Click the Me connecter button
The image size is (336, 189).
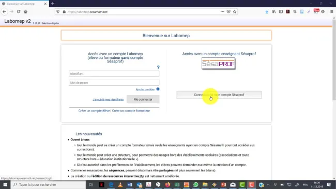pyautogui.click(x=143, y=99)
